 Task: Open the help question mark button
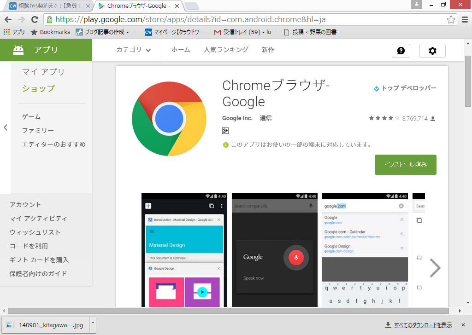[x=401, y=51]
